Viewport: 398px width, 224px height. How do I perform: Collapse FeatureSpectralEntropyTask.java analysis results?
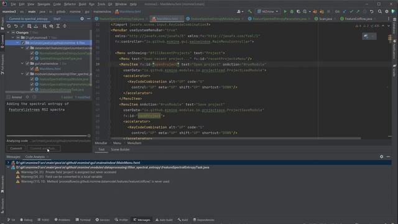point(8,167)
